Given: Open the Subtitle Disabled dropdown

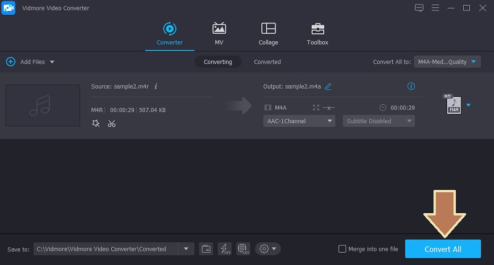Looking at the screenshot, I should click(x=379, y=121).
